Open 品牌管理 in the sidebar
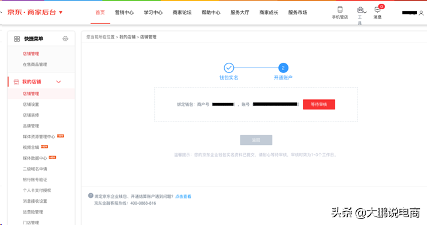The width and height of the screenshot is (427, 225). click(31, 126)
